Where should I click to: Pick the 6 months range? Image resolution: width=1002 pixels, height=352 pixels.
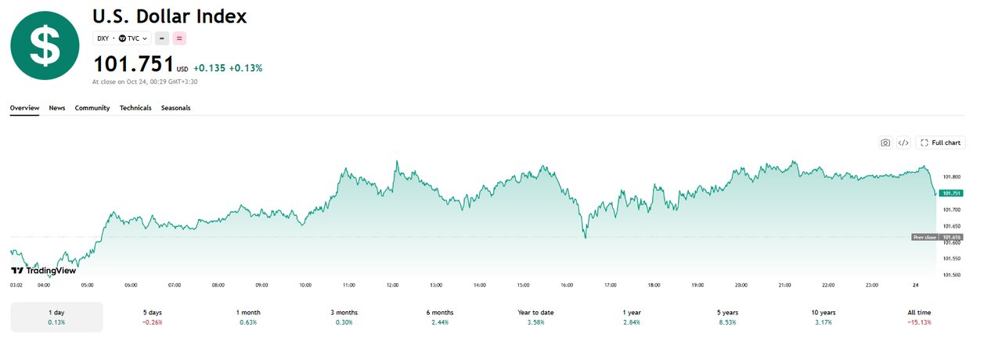coord(440,317)
